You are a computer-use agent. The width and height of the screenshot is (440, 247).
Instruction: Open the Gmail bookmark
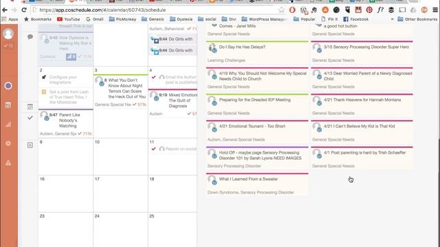(95, 19)
